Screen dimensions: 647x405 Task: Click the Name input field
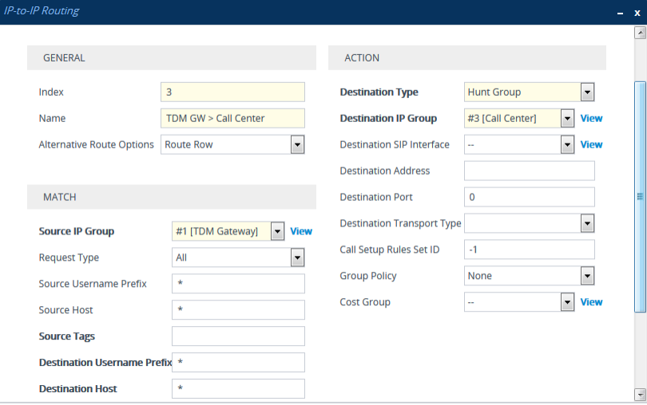pyautogui.click(x=232, y=119)
